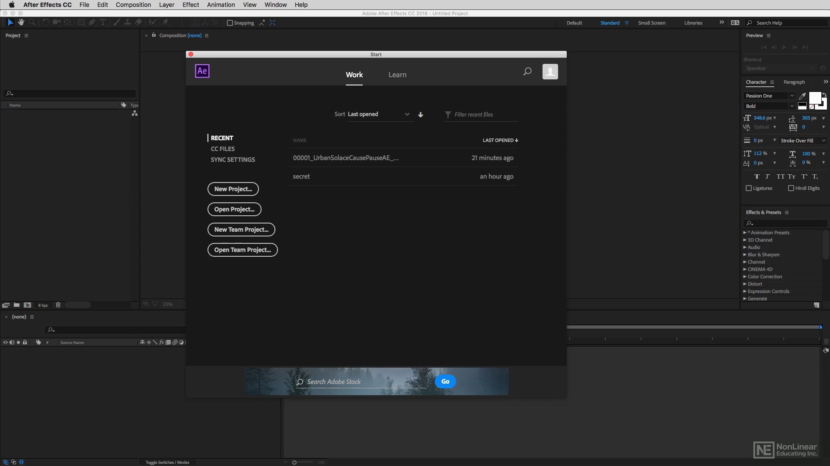Open the Composition menu
830x466 pixels.
133,5
